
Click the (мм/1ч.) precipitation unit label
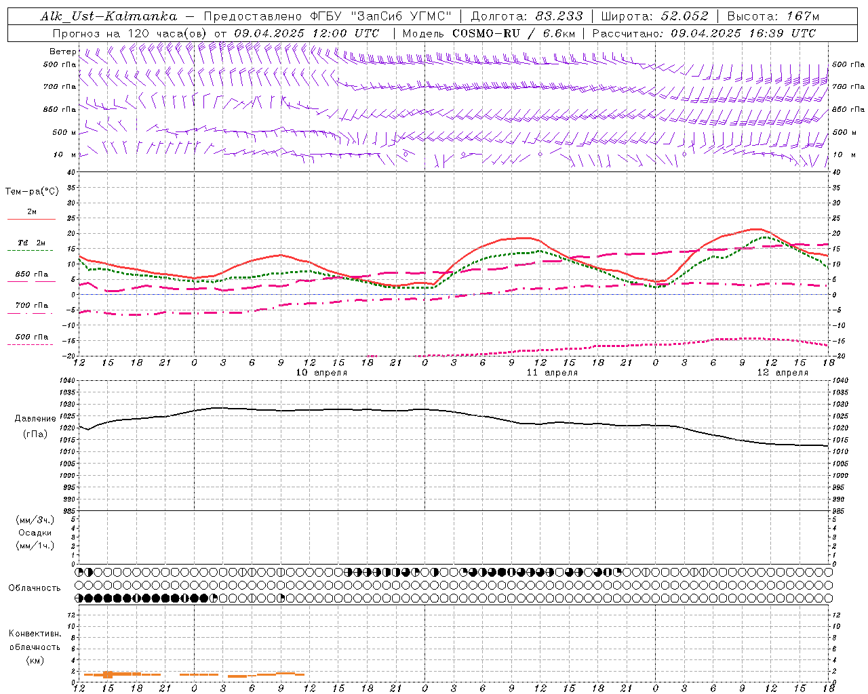(35, 546)
